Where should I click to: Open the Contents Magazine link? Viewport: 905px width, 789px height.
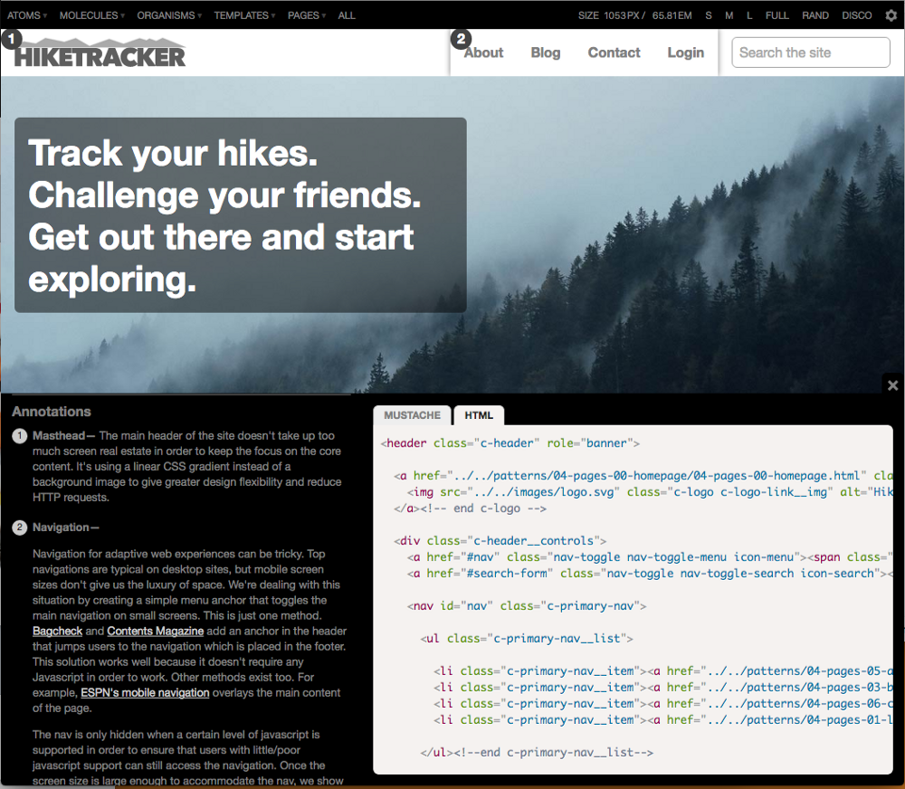click(x=156, y=631)
